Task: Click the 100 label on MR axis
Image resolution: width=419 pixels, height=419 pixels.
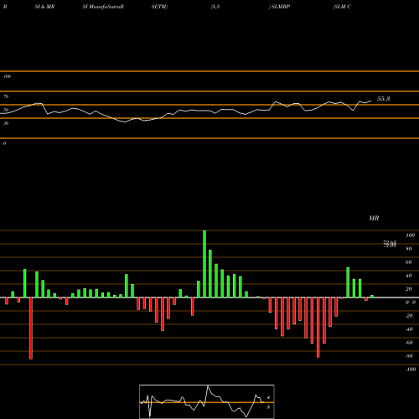Action: [410, 235]
